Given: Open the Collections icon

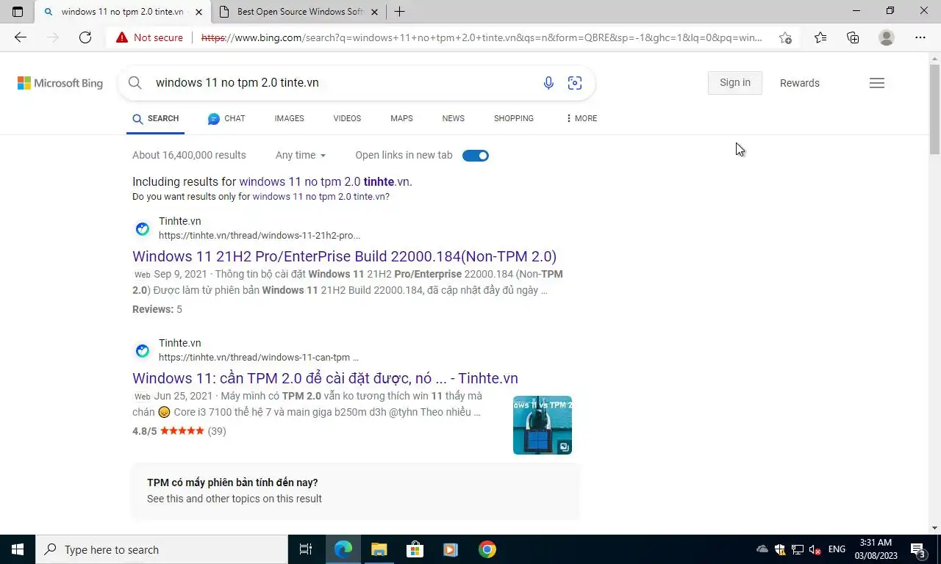Looking at the screenshot, I should [853, 37].
